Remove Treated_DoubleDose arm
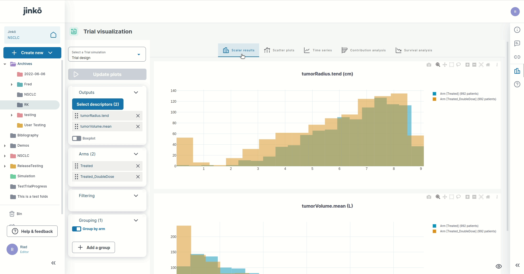The height and width of the screenshot is (274, 524). tap(138, 177)
